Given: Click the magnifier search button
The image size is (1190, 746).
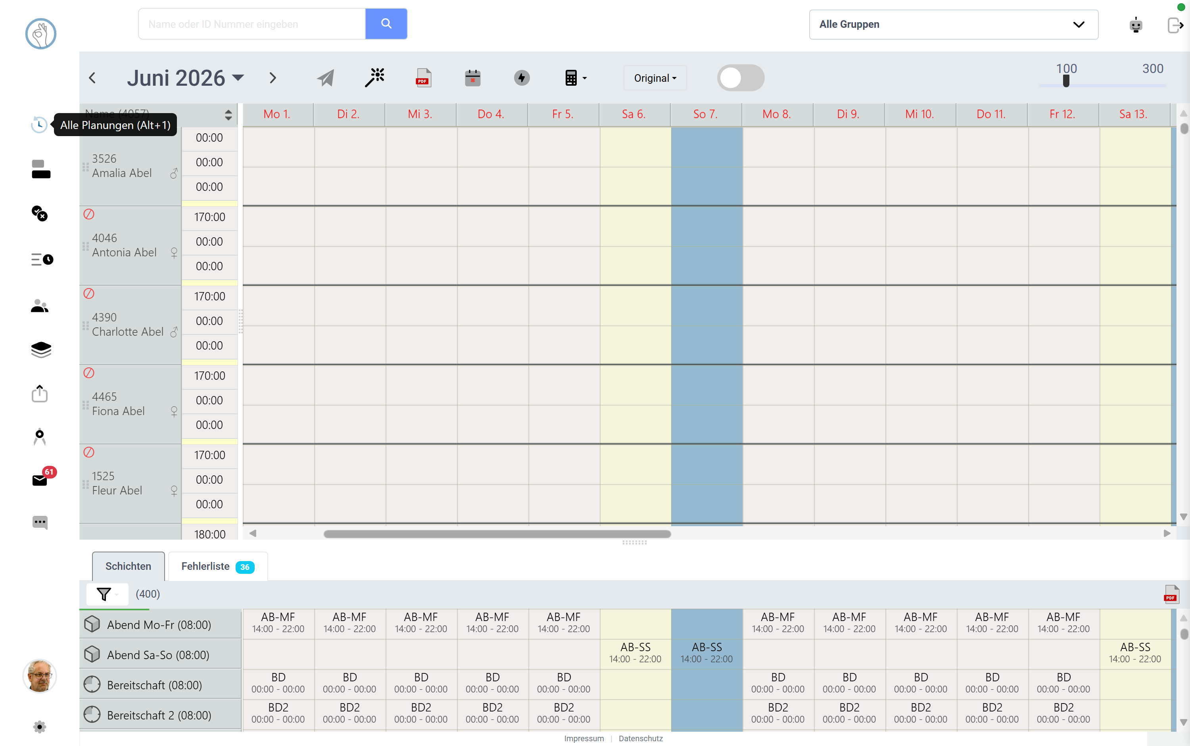Looking at the screenshot, I should (x=386, y=24).
